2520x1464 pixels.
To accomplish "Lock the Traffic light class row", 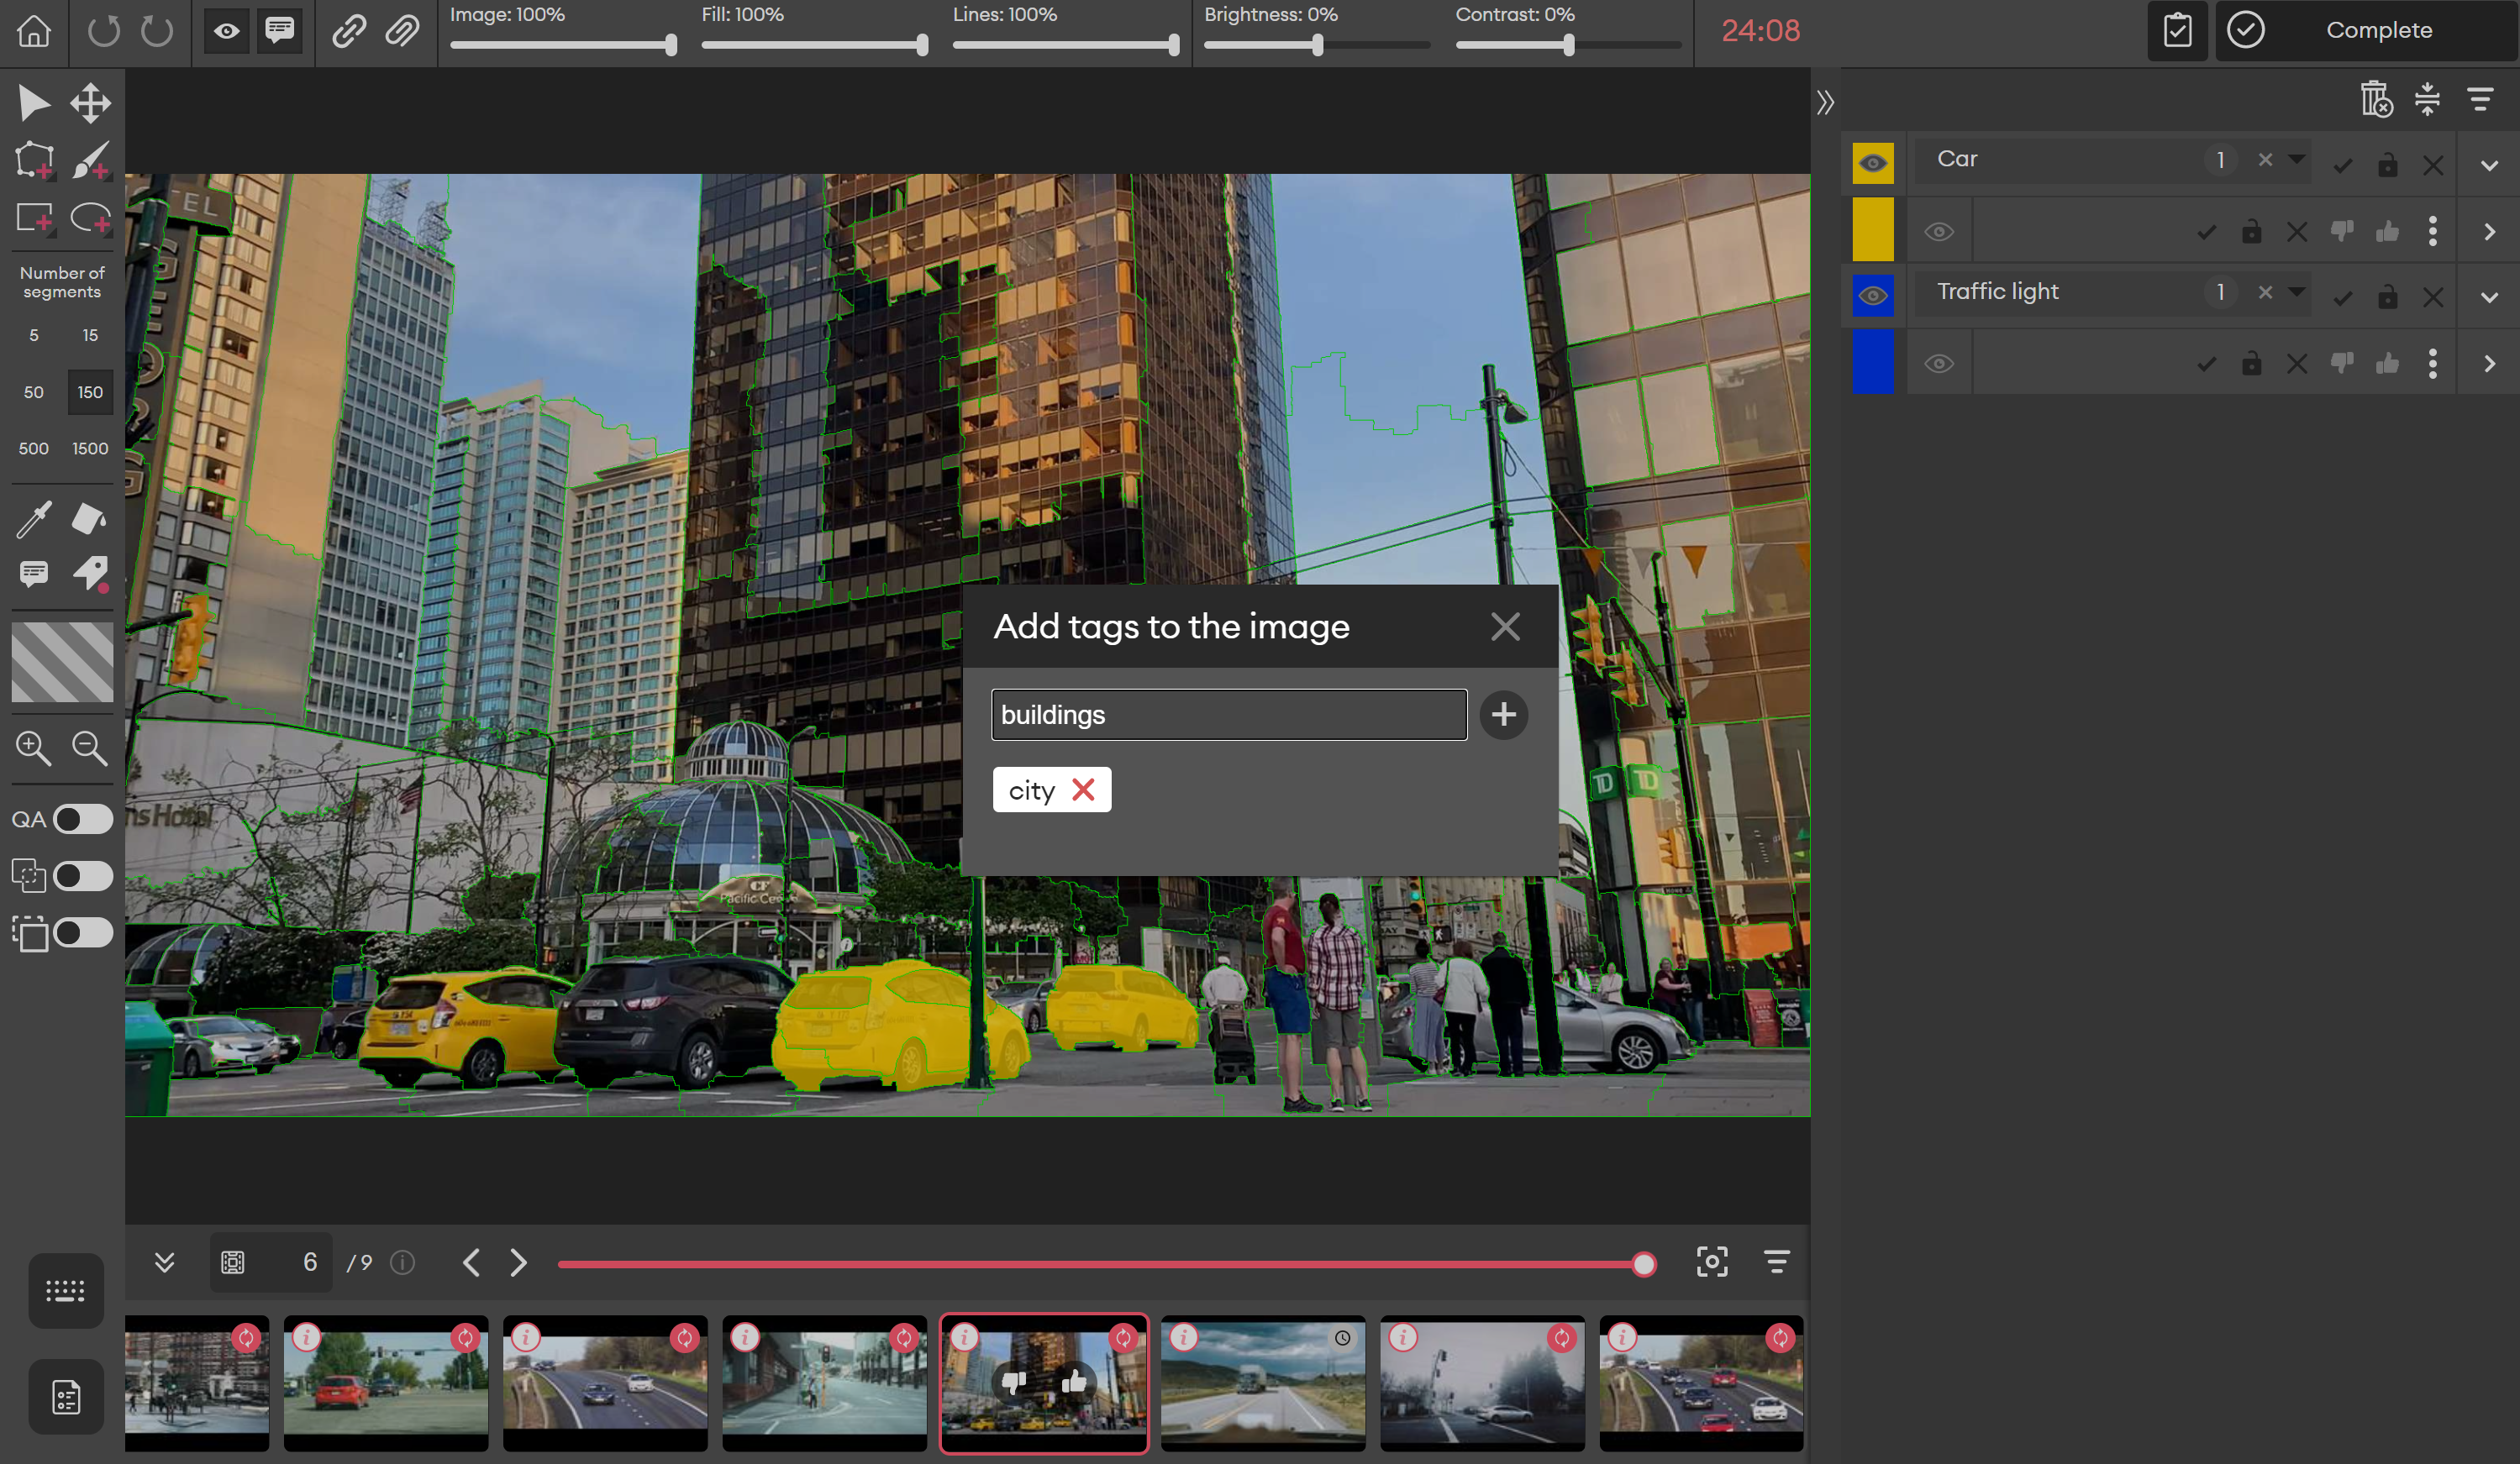I will (x=2388, y=296).
